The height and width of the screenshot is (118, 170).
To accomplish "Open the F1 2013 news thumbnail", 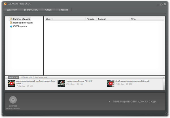I will click(x=61, y=83).
